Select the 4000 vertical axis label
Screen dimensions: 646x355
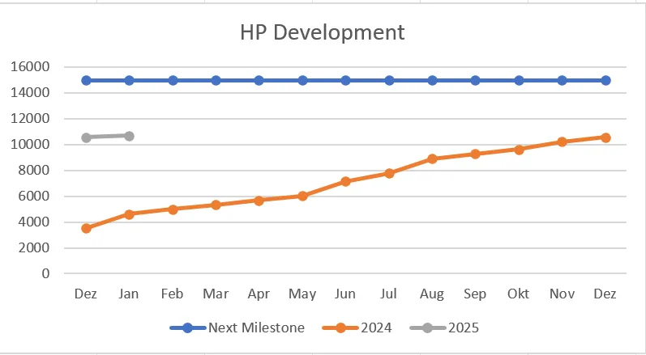pos(34,222)
